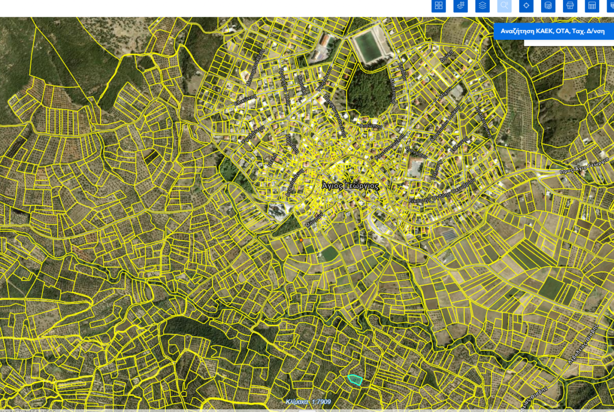The width and height of the screenshot is (614, 412).
Task: Open the layer features selection tool
Action: pos(461,5)
